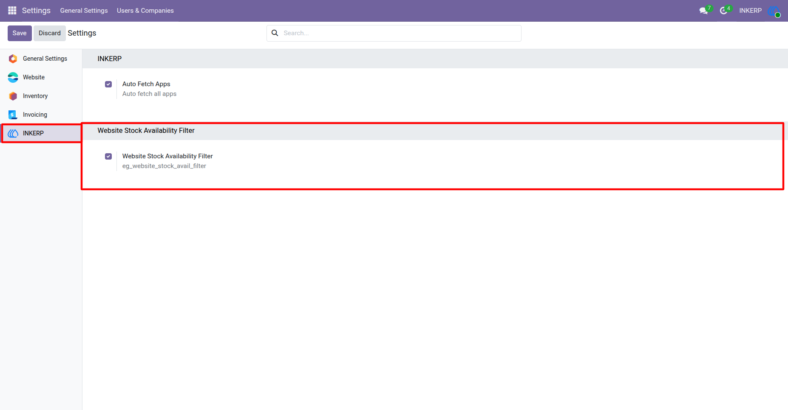Screen dimensions: 788x410
Task: Select the Inventory sidebar icon
Action: tap(13, 96)
